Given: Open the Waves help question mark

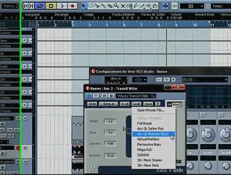Looking at the screenshot, I should point(157,104).
